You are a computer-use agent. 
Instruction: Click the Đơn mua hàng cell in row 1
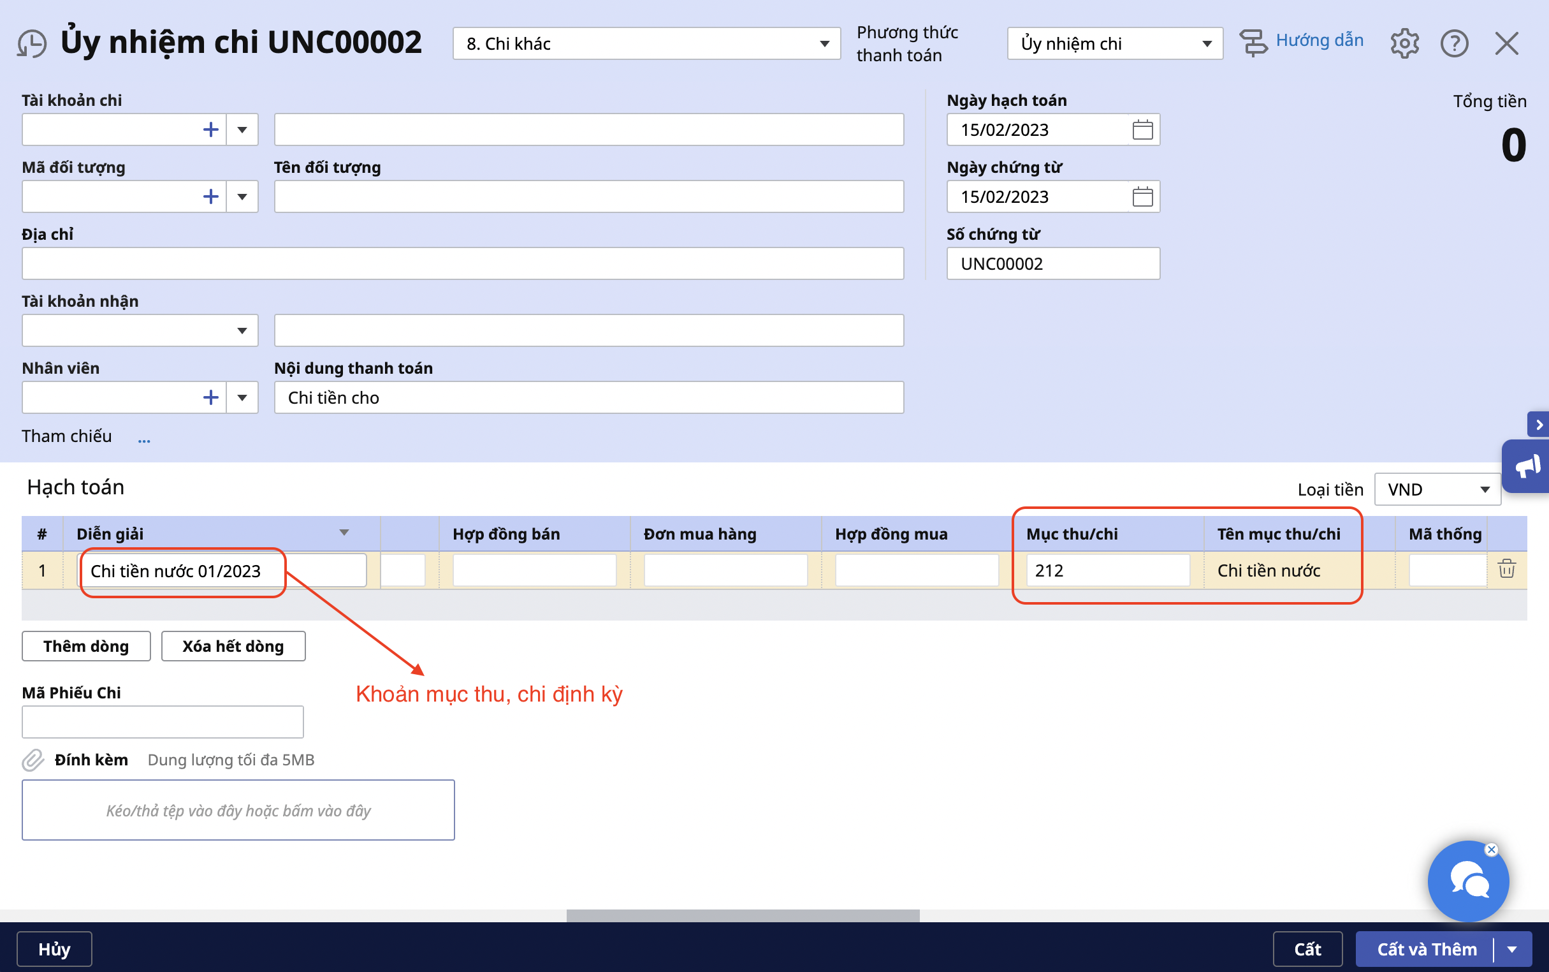coord(725,570)
